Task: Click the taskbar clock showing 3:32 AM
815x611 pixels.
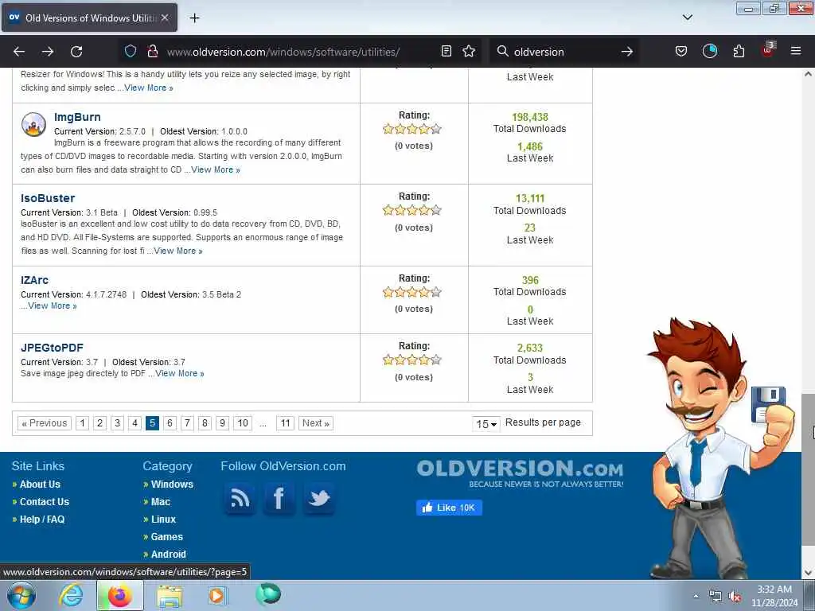Action: point(774,596)
